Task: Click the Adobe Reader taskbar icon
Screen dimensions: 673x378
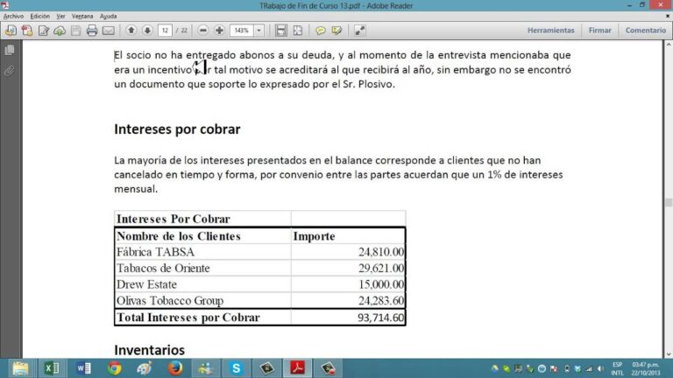Action: 297,368
